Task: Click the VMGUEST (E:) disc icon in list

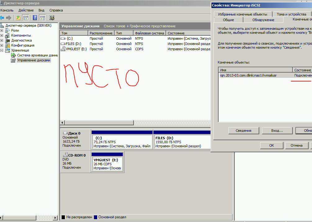Action: (x=63, y=49)
